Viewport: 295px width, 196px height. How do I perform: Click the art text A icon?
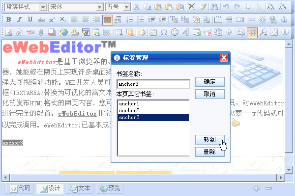[186, 32]
